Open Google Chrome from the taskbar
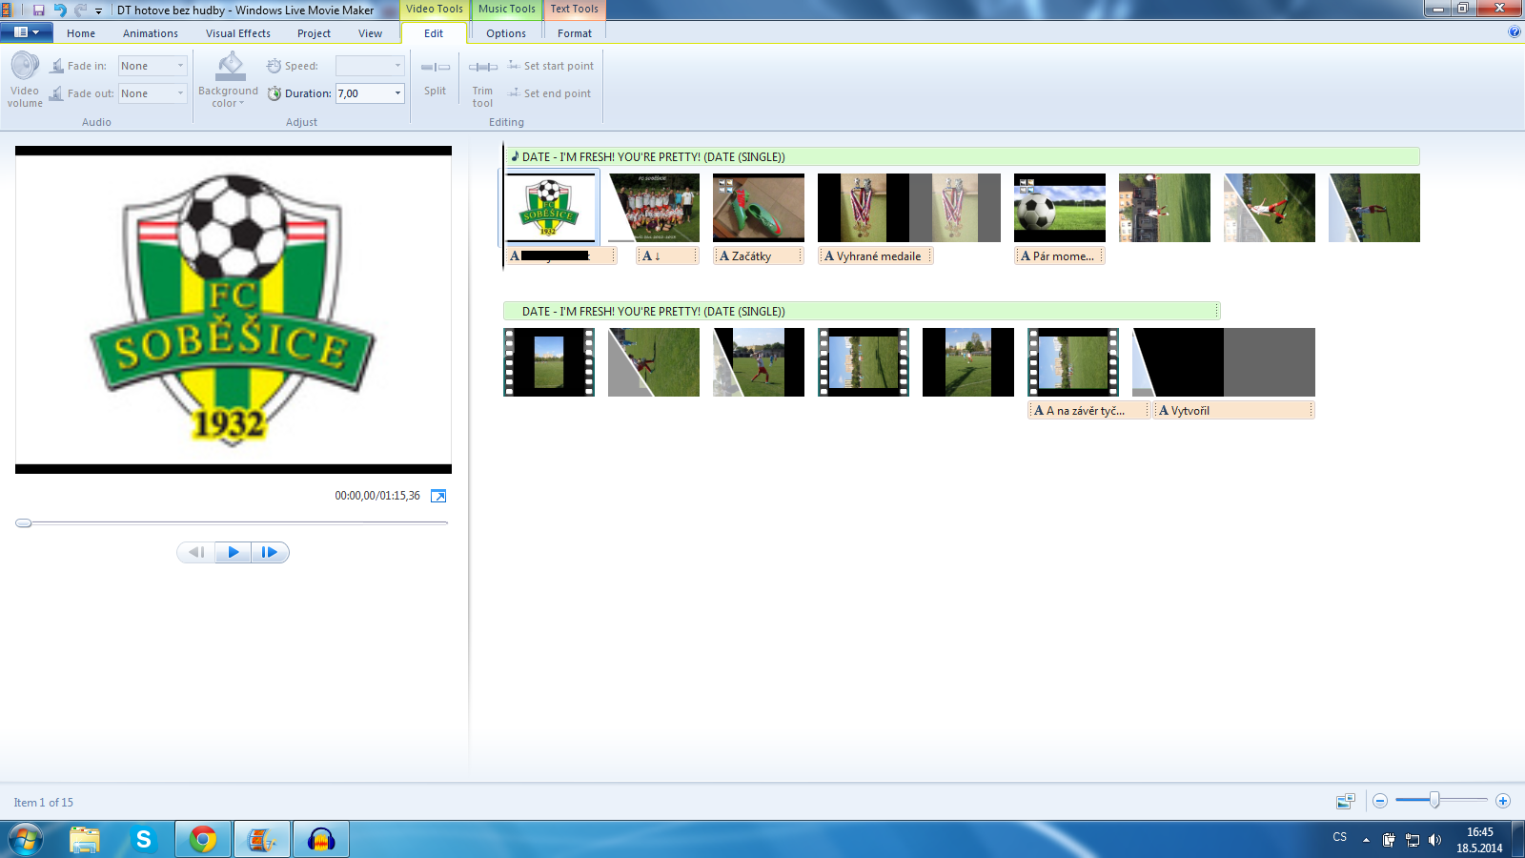Screen dimensions: 1525x858 click(203, 839)
